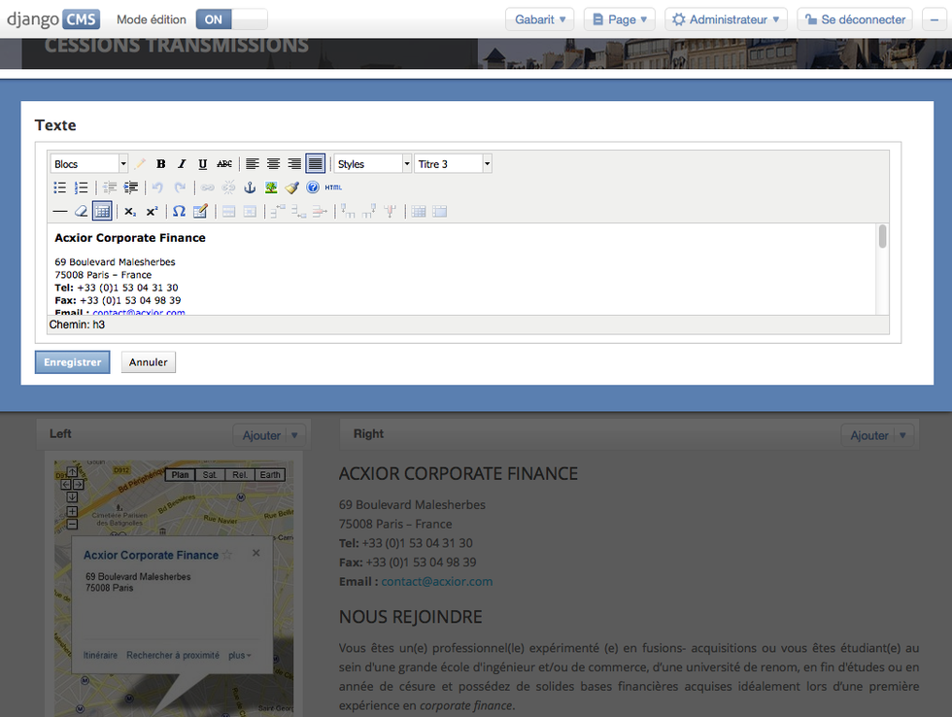
Task: Open the HTML source editor
Action: coord(333,188)
